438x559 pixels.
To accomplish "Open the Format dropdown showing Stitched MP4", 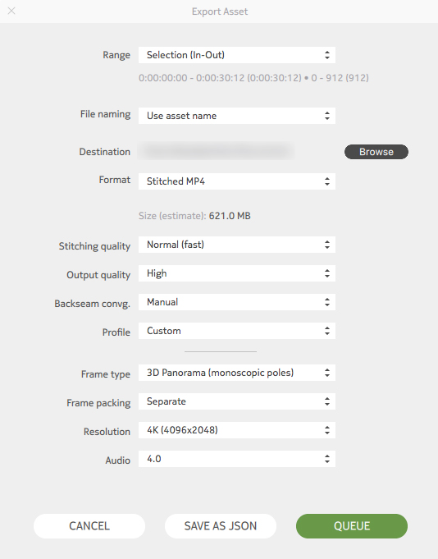I will (237, 181).
